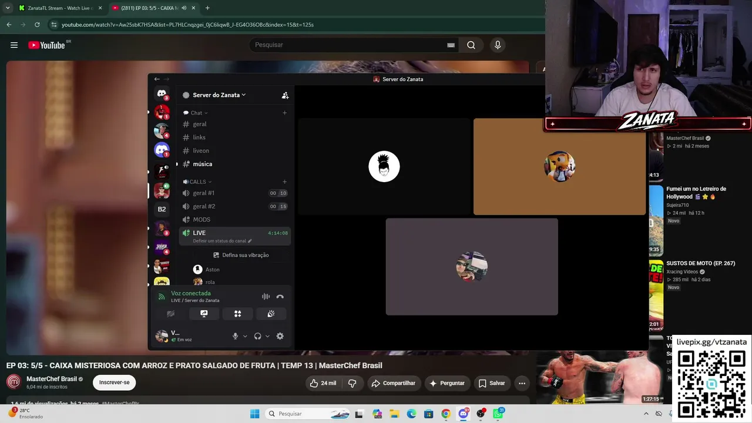The height and width of the screenshot is (423, 752).
Task: Go to the YouTube home logo
Action: (46, 45)
